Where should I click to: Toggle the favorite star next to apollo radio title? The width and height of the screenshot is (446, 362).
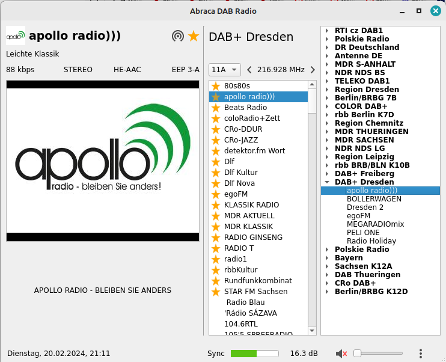(193, 36)
